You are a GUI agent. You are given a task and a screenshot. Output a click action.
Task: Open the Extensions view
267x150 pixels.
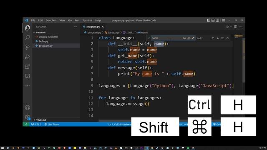point(28,66)
